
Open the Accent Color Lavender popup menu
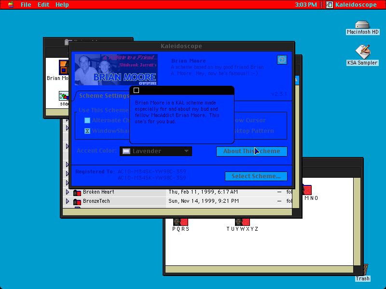pos(155,151)
